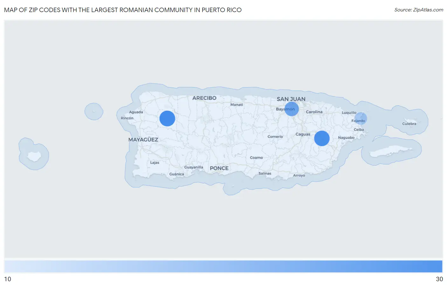The width and height of the screenshot is (447, 286).
Task: Click the MAYAGÜEZ map label
Action: point(143,140)
